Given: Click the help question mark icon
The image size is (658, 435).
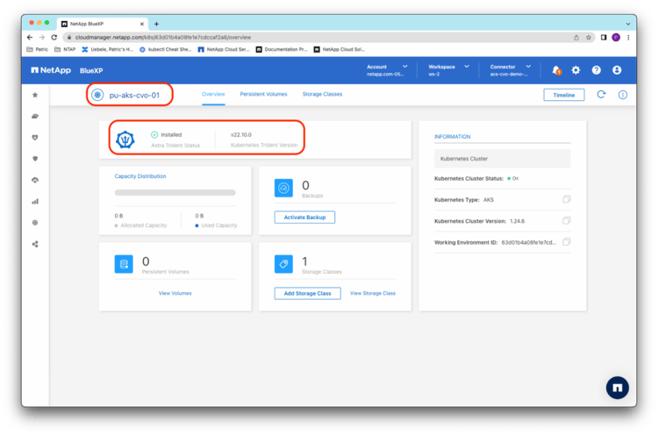Looking at the screenshot, I should pos(597,70).
